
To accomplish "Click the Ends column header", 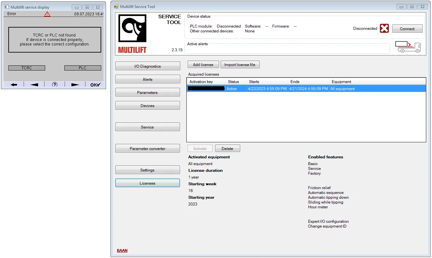I will coord(309,82).
